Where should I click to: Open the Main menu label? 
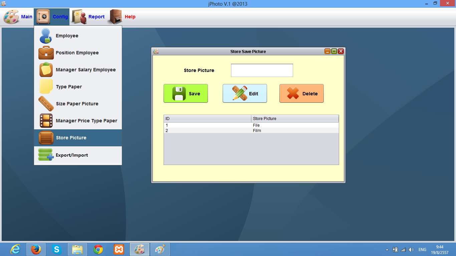(27, 17)
